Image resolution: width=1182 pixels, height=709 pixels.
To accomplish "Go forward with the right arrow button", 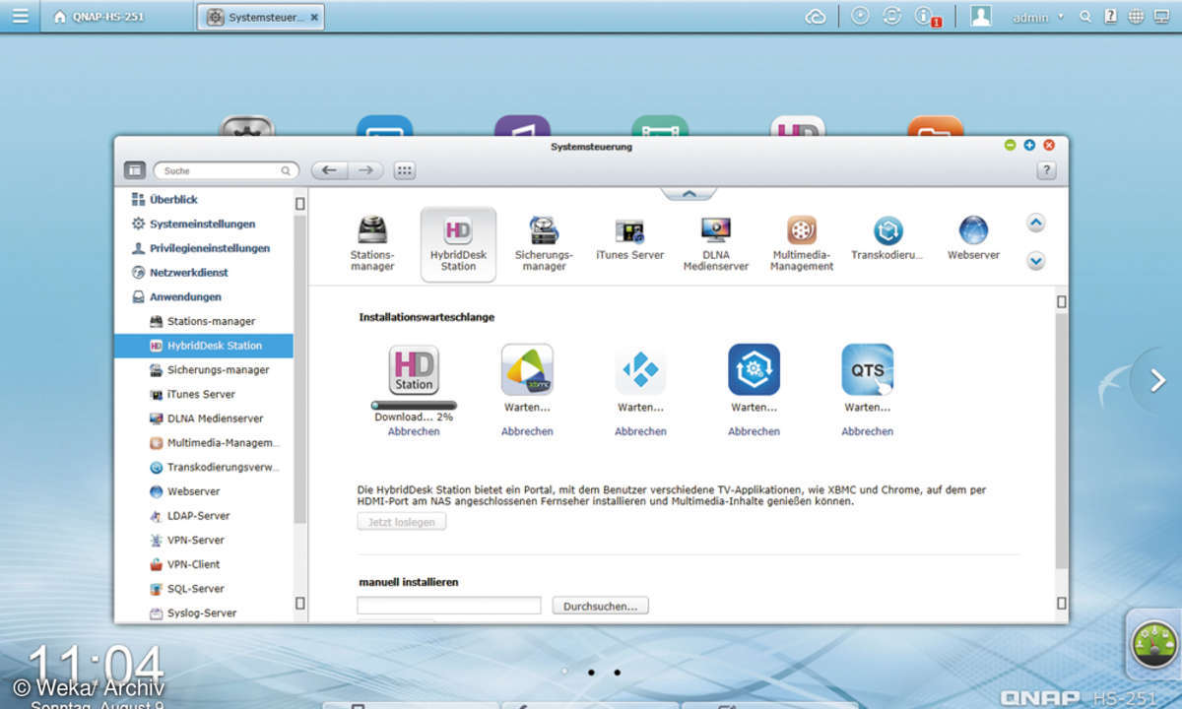I will click(365, 170).
